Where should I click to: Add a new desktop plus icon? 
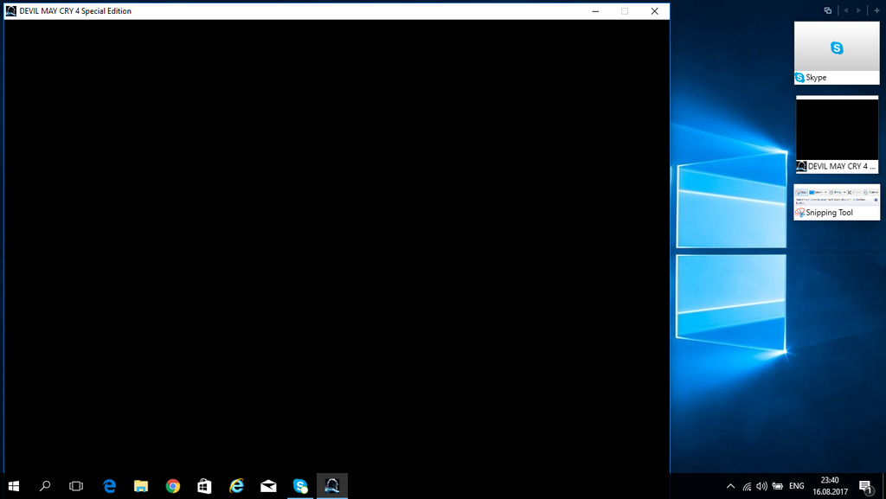tap(876, 10)
